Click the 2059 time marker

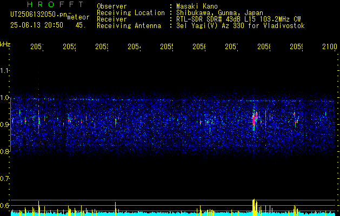pos(296,46)
